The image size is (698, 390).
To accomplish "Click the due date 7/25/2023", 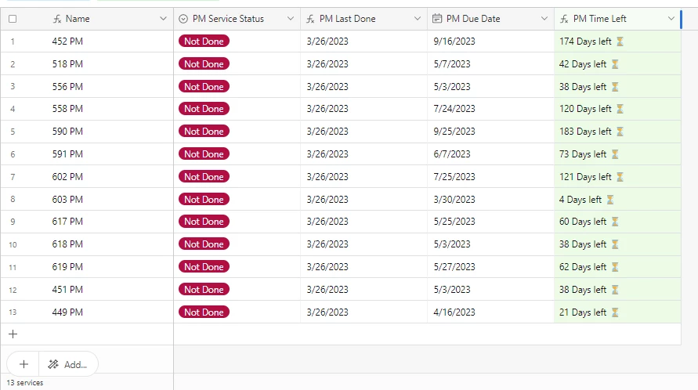I will (x=454, y=177).
